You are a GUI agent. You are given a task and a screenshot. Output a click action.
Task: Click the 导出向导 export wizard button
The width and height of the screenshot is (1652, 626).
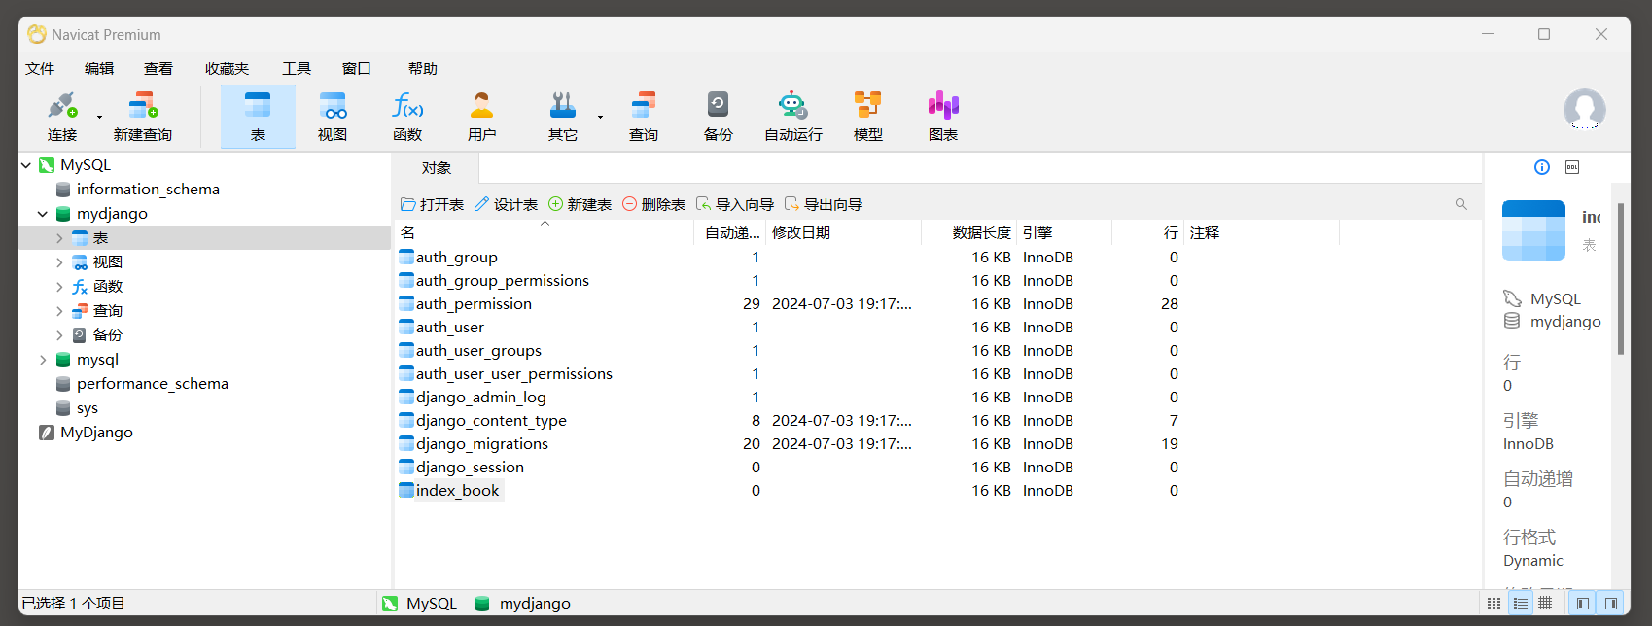pos(823,204)
